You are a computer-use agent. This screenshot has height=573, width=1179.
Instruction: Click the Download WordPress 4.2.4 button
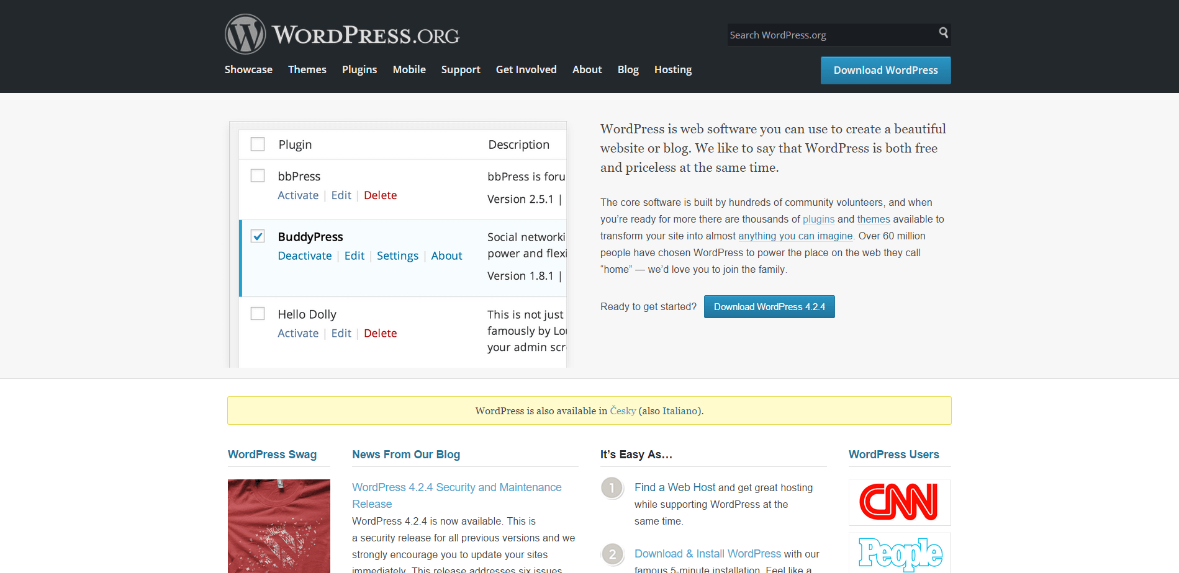[x=769, y=306]
